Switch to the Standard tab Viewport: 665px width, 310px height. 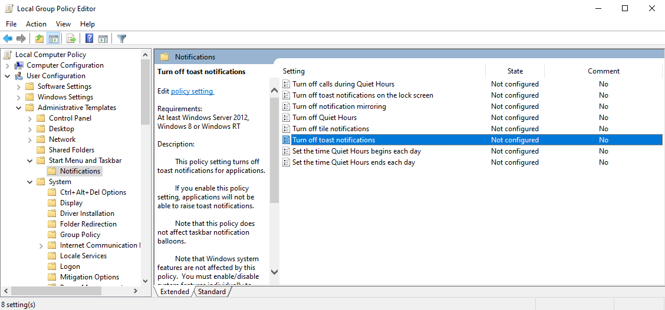pos(212,292)
